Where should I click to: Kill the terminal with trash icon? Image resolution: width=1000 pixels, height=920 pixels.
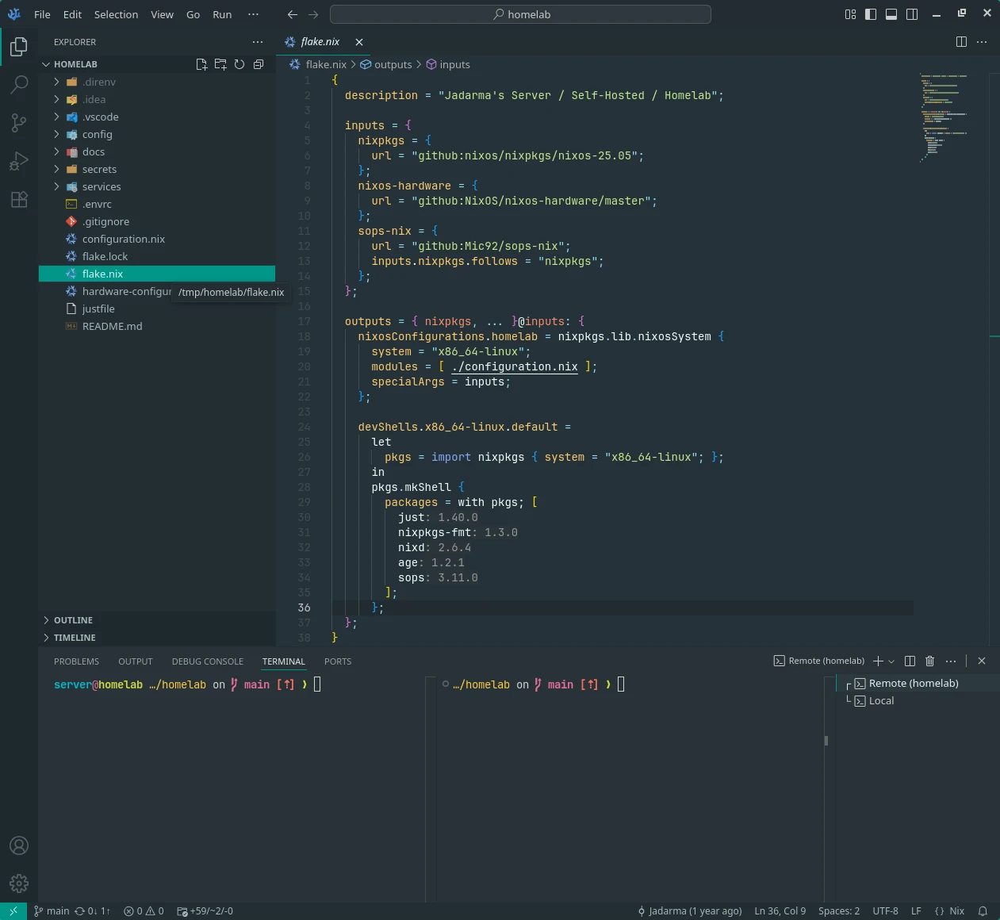[930, 661]
